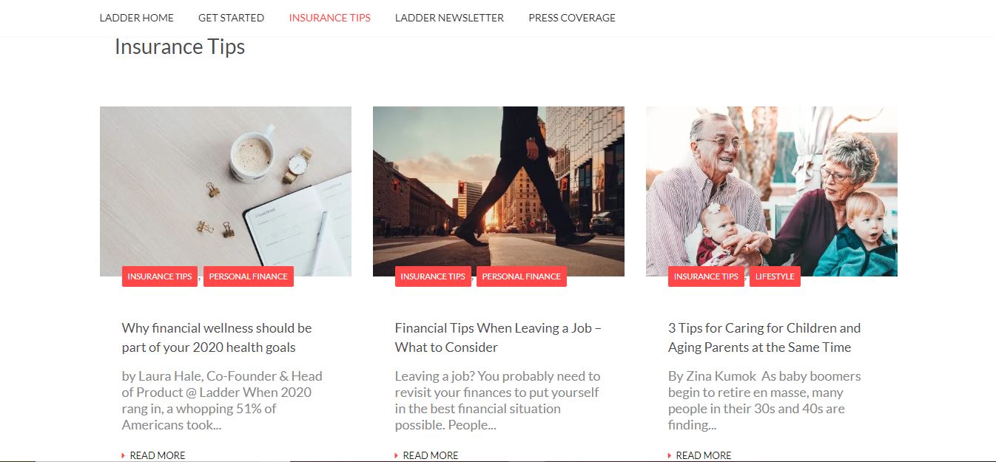Open '3 Tips for Caring for Children' title
996x462 pixels.
tap(764, 338)
